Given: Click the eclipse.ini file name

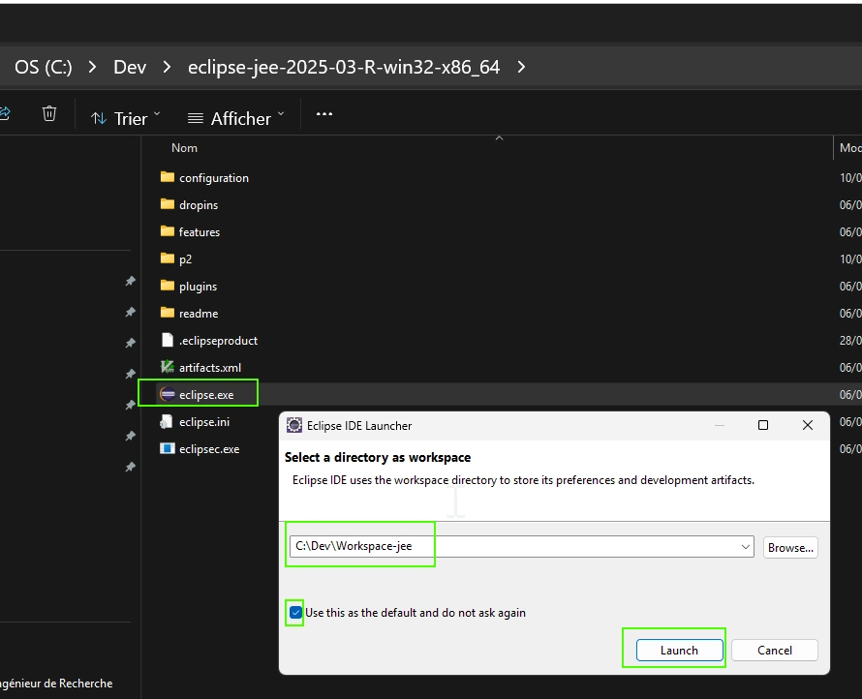Looking at the screenshot, I should click(204, 422).
